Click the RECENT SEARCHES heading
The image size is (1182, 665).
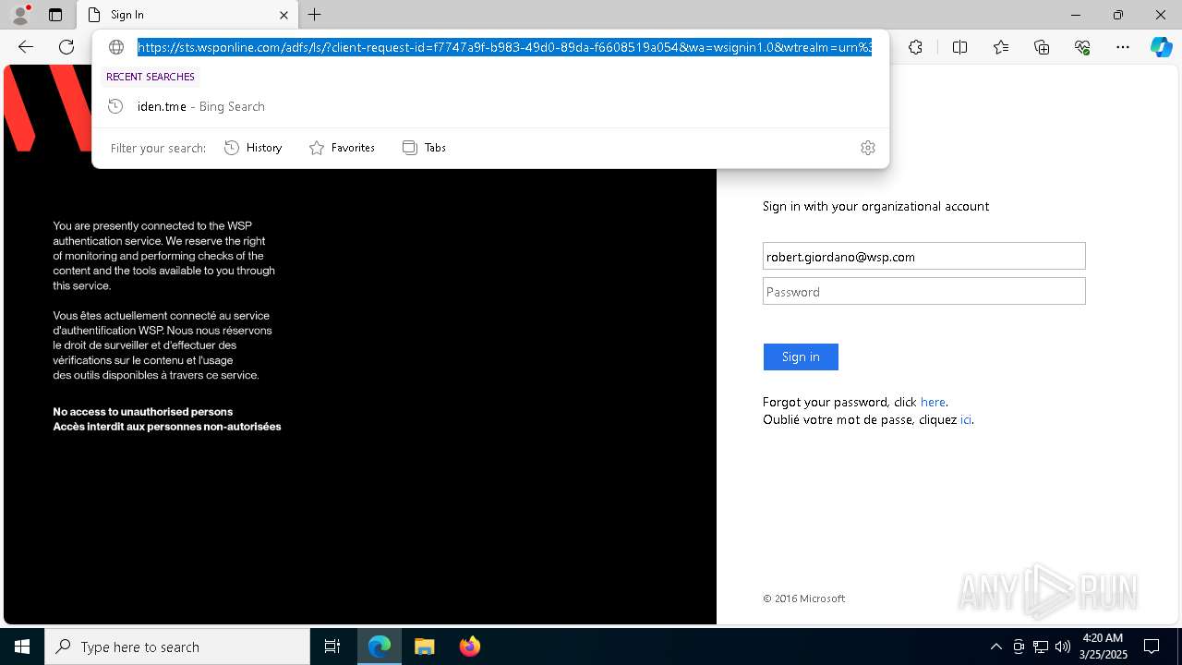point(151,77)
